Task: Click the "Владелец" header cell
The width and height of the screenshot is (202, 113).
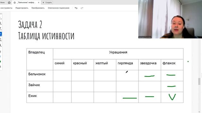Action: click(40, 59)
